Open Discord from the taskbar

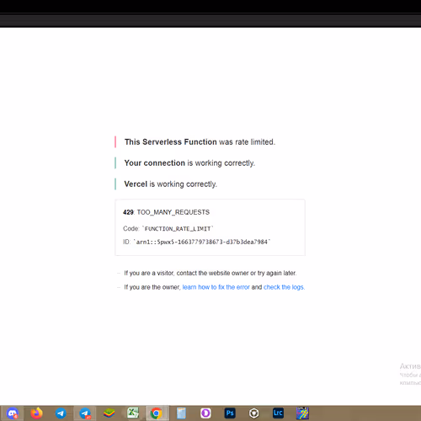13,413
